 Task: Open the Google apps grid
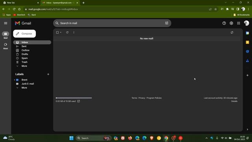click(x=239, y=23)
